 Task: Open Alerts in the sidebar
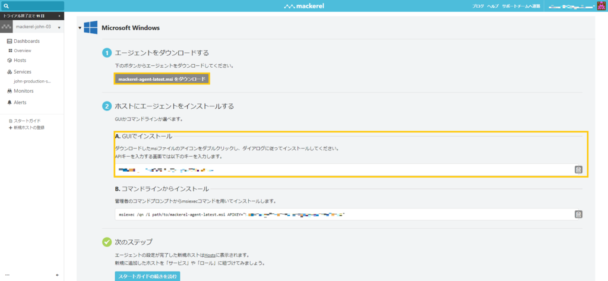click(x=20, y=102)
